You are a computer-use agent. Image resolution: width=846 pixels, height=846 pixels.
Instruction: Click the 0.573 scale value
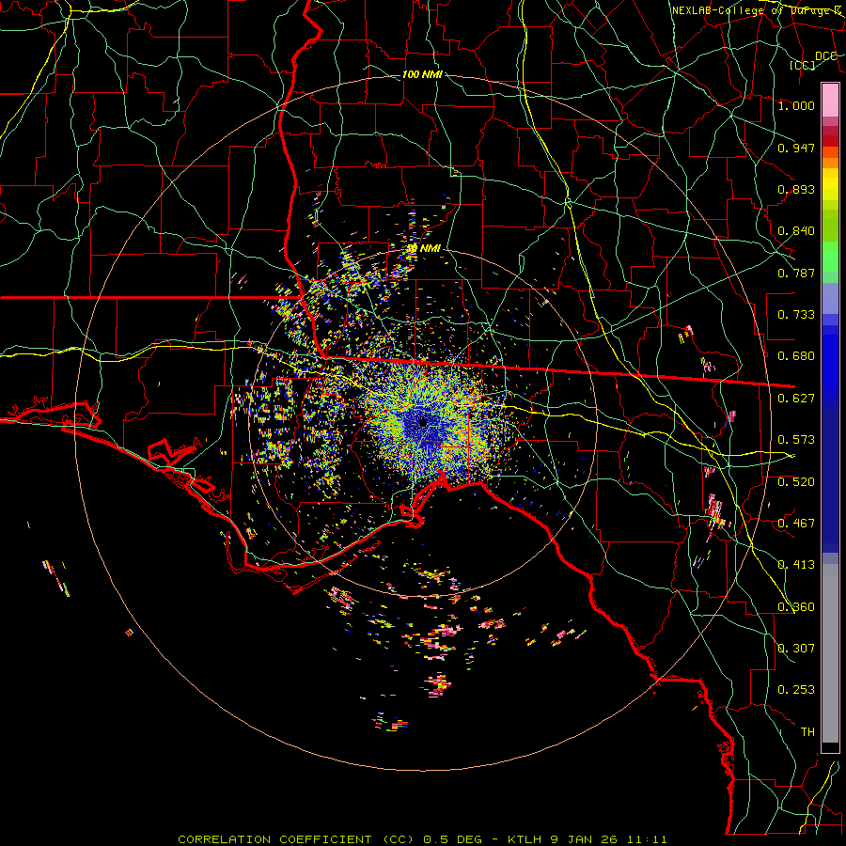796,440
